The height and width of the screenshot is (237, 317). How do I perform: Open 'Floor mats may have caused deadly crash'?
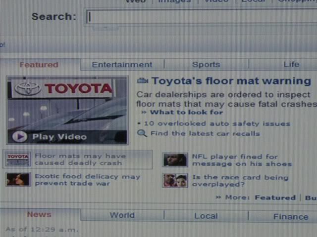[80, 159]
